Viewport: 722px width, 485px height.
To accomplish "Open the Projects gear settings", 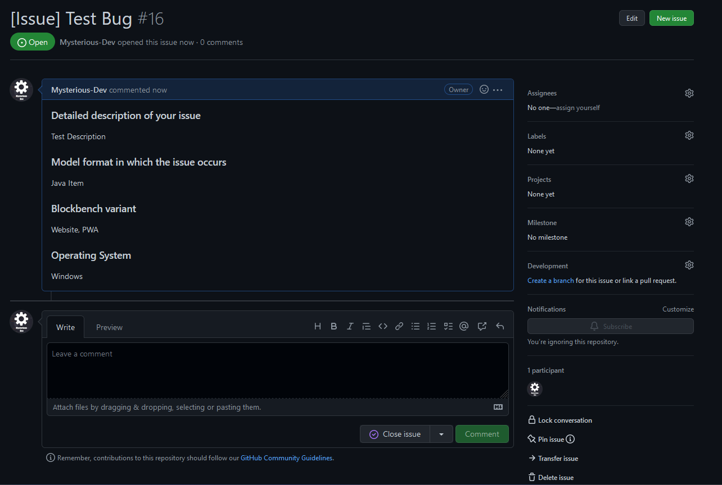I will coord(689,179).
